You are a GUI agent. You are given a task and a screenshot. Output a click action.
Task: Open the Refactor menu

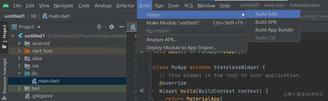pyautogui.click(x=125, y=5)
